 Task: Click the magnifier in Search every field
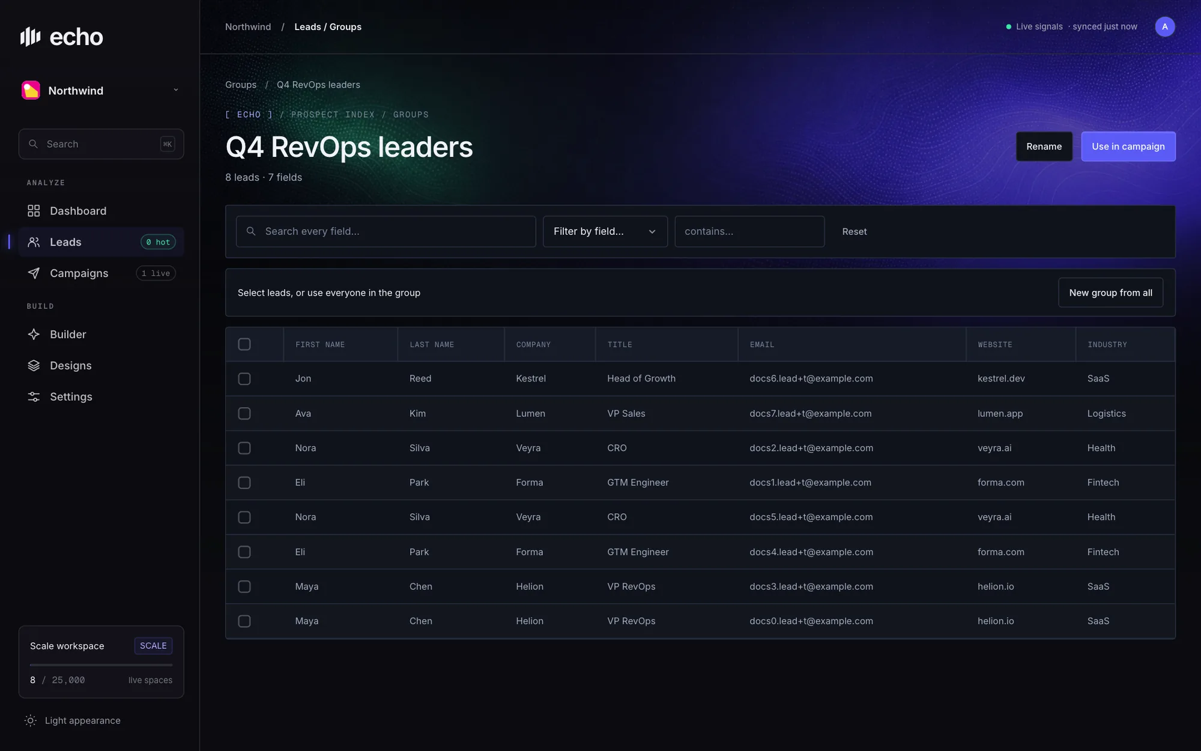251,231
